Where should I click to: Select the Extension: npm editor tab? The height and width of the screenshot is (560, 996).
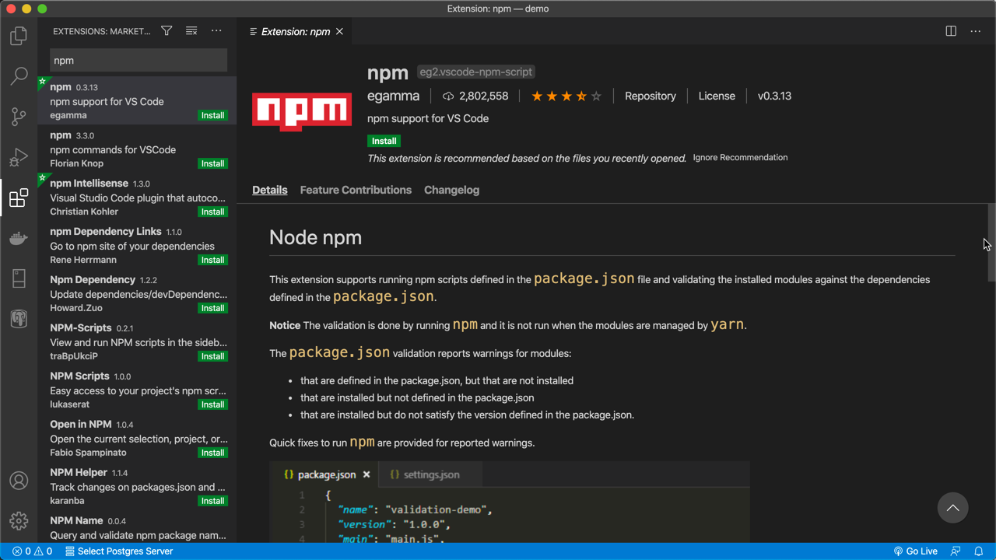[x=296, y=32]
